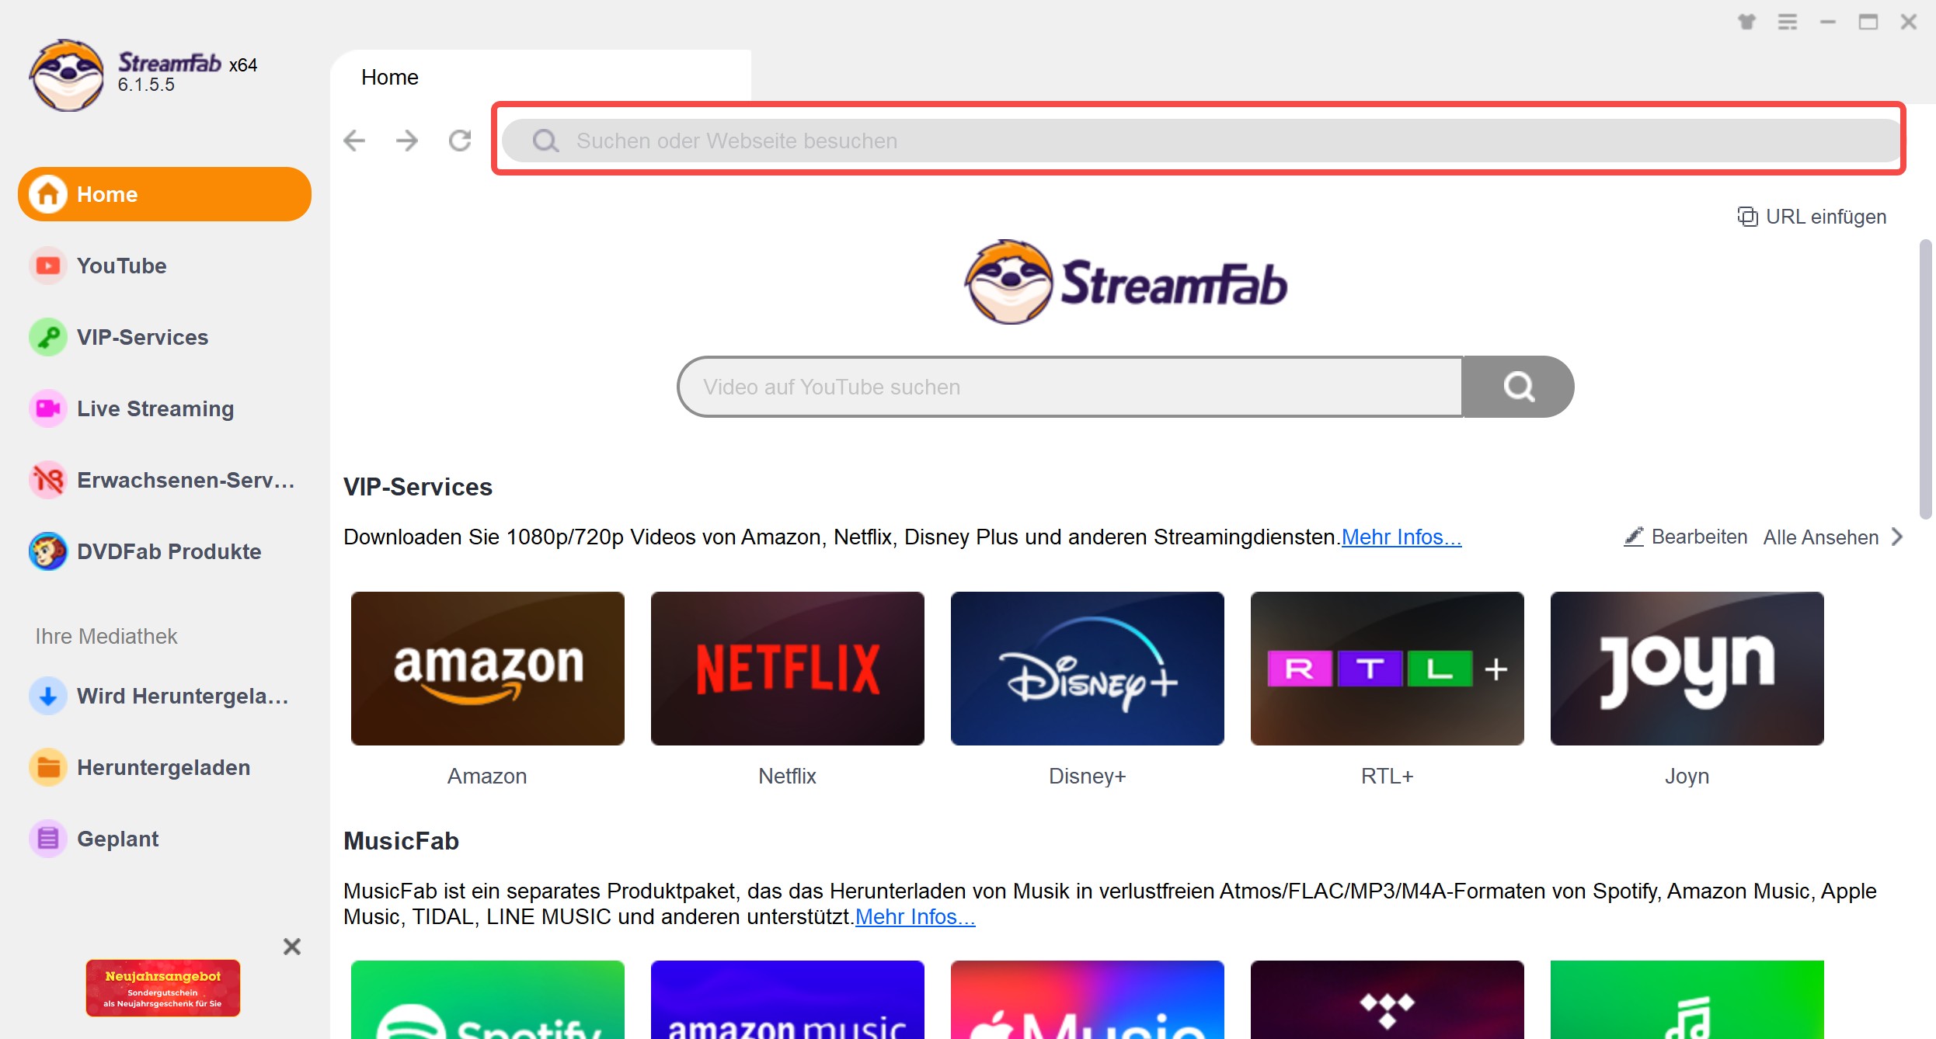
Task: Click the 'MusicFab' section heading
Action: click(401, 841)
